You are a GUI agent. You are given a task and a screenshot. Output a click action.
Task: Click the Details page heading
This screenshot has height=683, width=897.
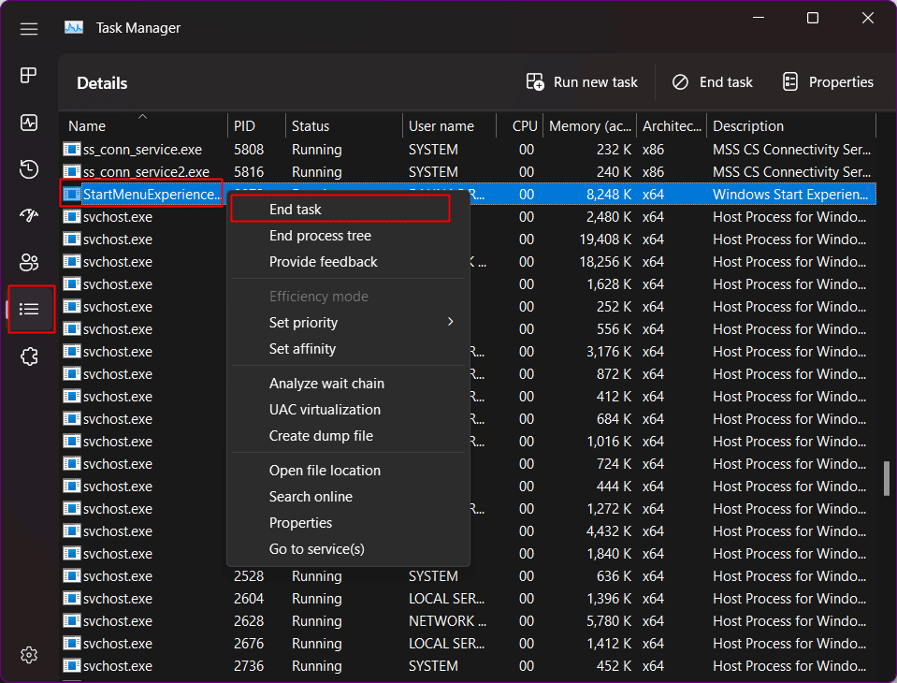pyautogui.click(x=102, y=83)
